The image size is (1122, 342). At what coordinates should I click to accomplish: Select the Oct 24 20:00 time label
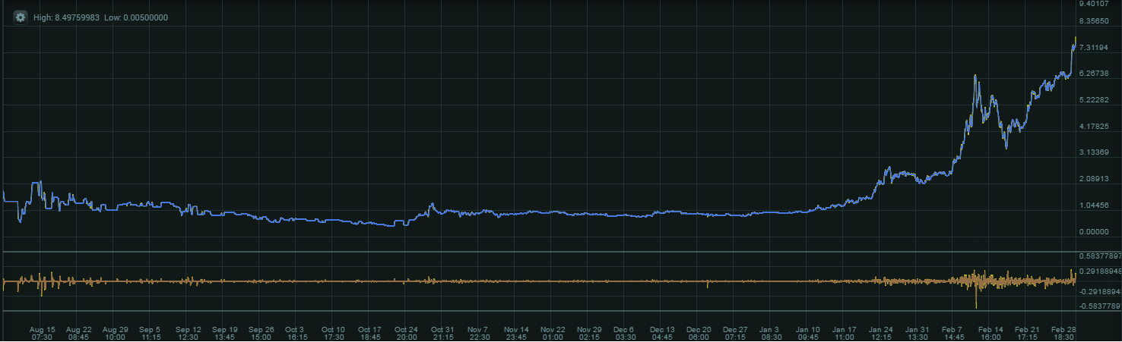tap(406, 334)
